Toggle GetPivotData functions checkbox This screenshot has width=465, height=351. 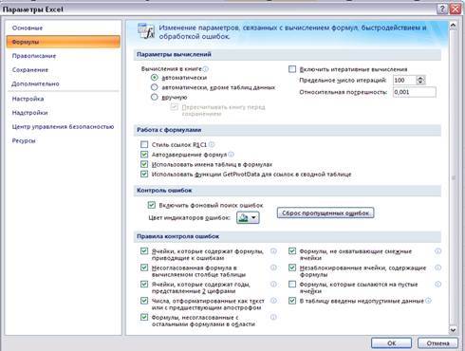tap(144, 174)
